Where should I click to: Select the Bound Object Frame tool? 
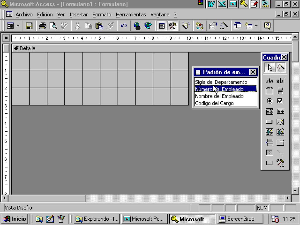[x=280, y=132]
